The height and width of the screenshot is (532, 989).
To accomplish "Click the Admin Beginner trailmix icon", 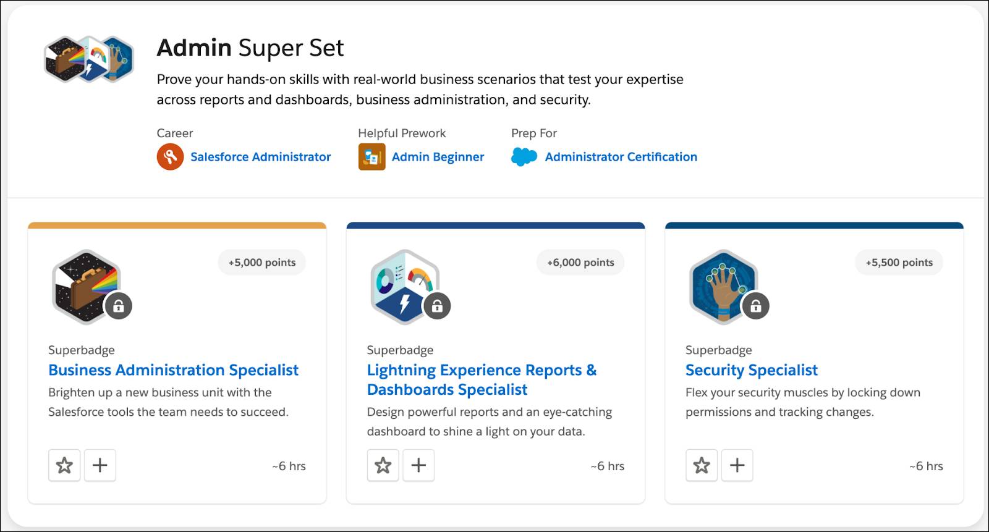I will click(372, 157).
